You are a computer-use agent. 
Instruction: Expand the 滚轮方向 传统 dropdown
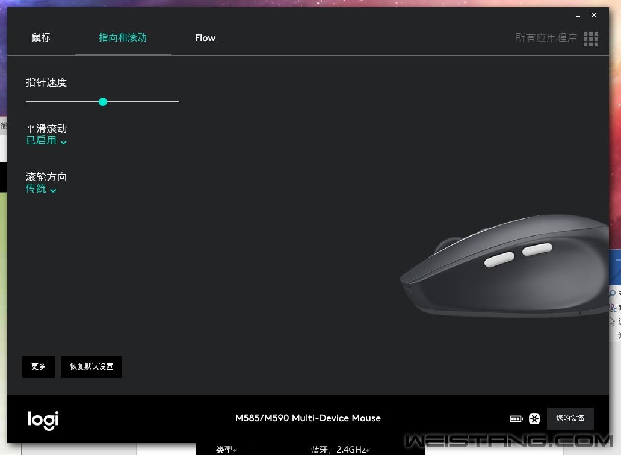point(41,188)
